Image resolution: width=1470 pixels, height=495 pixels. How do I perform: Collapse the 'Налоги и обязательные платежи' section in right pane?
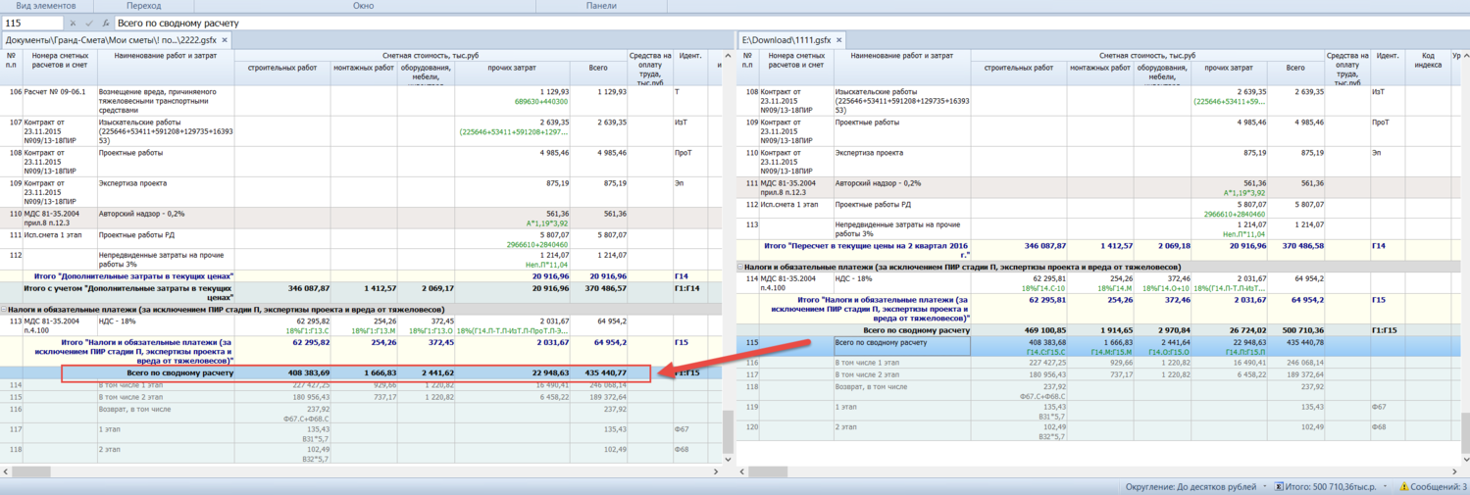tap(741, 267)
